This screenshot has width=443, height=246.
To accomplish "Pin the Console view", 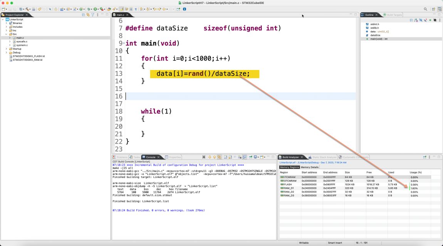I will pyautogui.click(x=250, y=157).
